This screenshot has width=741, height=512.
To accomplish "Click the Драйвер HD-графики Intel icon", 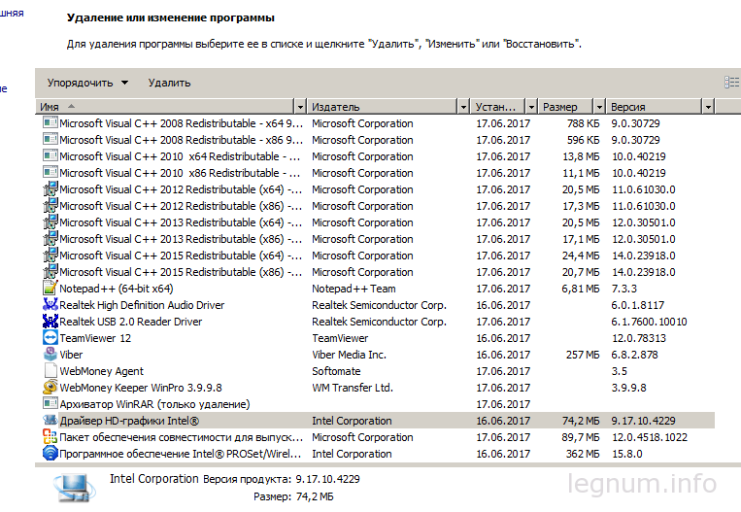I will pyautogui.click(x=51, y=421).
